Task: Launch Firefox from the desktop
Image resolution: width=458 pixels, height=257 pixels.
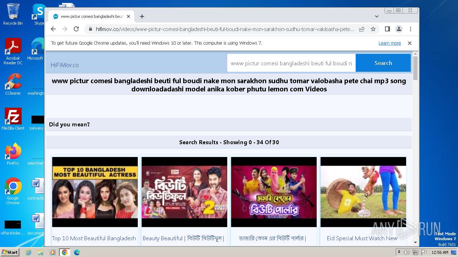Action: coord(13,154)
